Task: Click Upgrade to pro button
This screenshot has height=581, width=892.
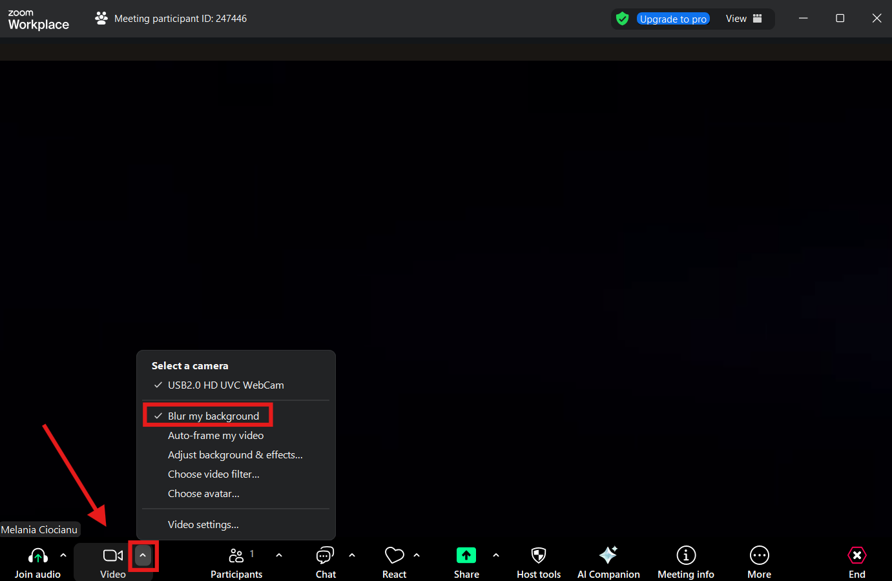Action: 673,19
